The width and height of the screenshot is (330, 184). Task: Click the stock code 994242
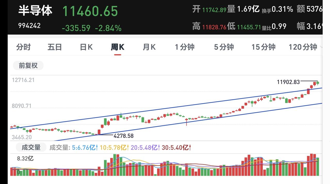(x=29, y=26)
